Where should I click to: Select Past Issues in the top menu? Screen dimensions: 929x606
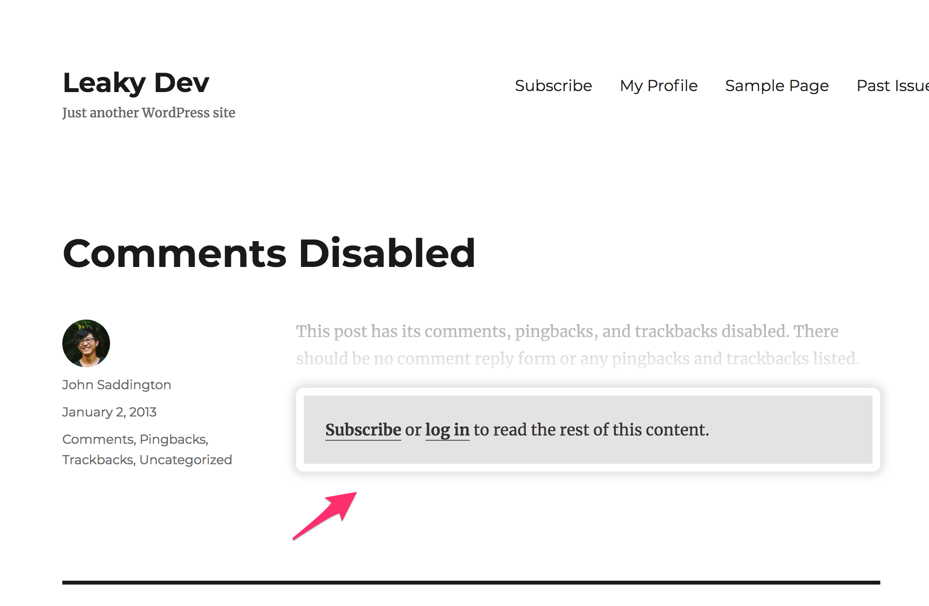(x=892, y=86)
